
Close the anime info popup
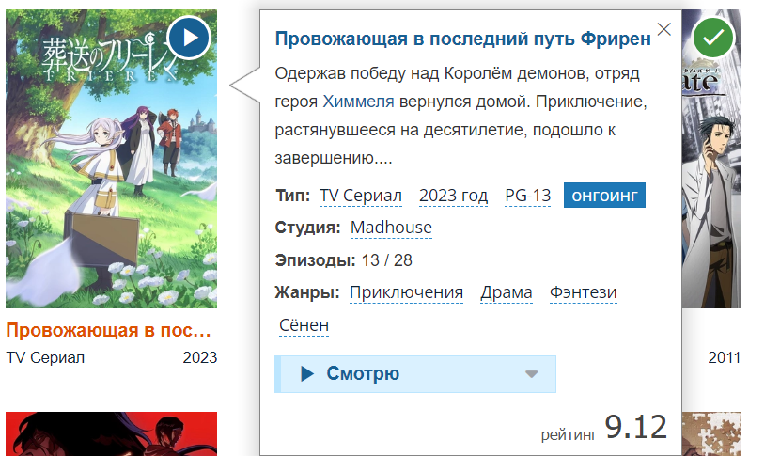664,29
